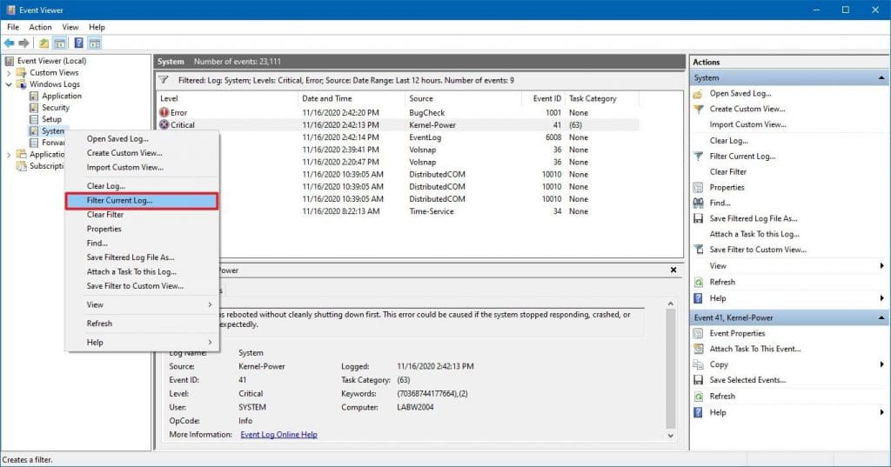This screenshot has width=891, height=467.
Task: Collapse the Windows Logs tree node
Action: [x=10, y=84]
